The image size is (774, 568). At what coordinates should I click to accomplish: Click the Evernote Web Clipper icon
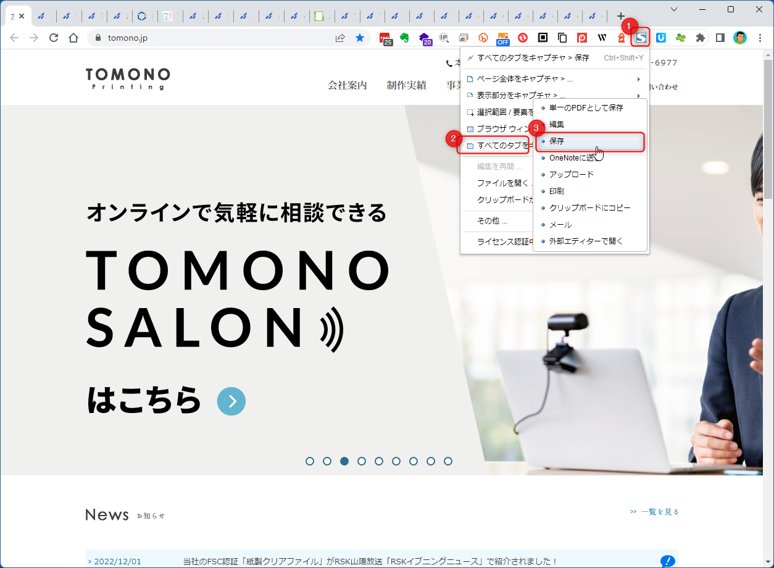405,38
